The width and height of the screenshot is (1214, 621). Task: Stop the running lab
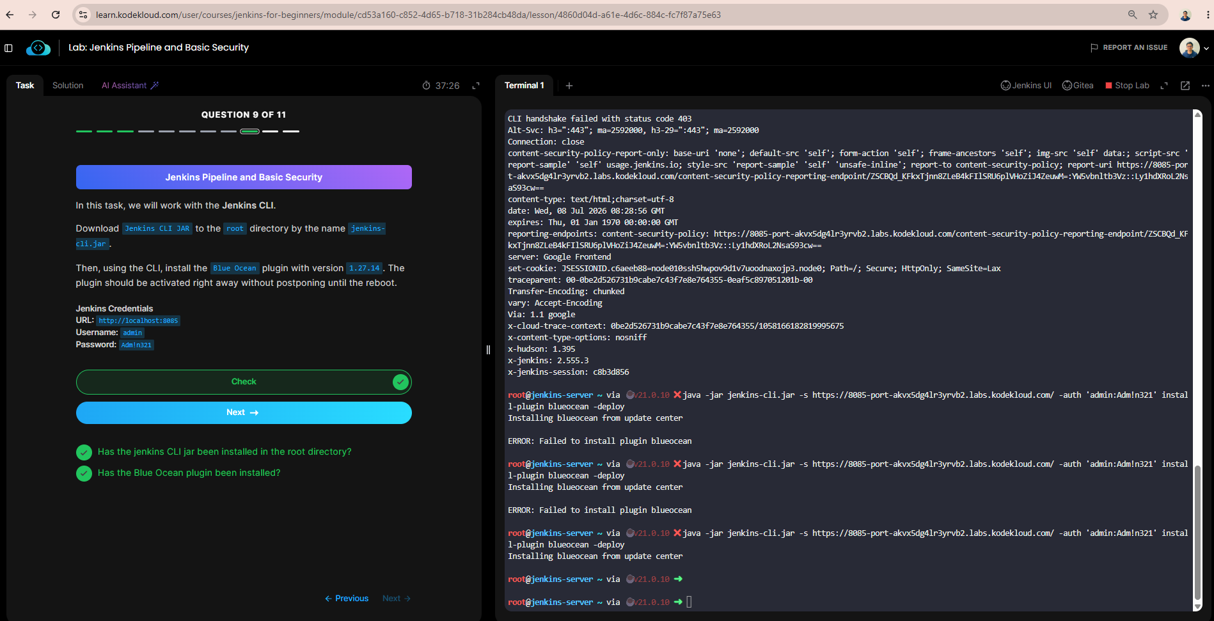[x=1127, y=86]
